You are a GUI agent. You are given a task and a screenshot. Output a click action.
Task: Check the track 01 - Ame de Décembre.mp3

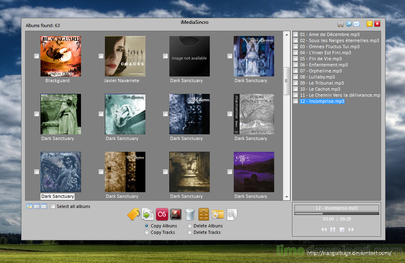(296, 34)
